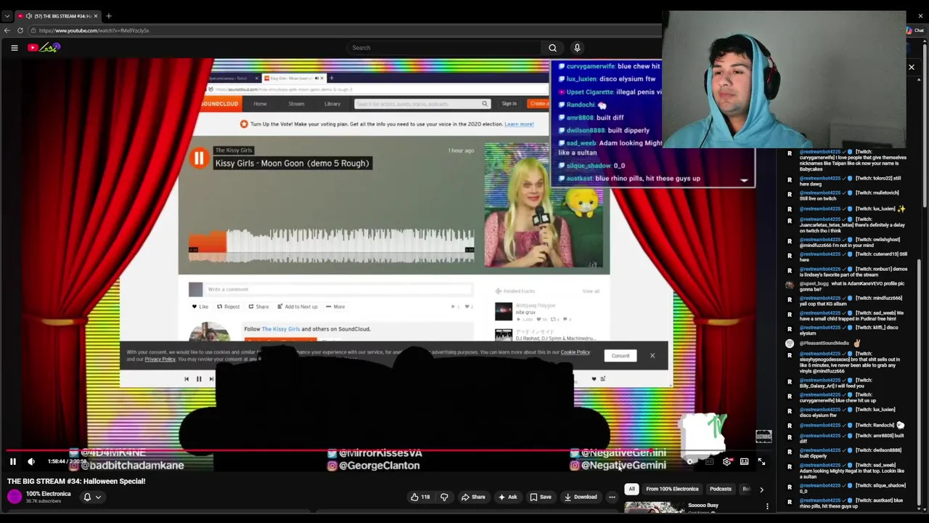Open the Sooooo Busy video title

[703, 505]
